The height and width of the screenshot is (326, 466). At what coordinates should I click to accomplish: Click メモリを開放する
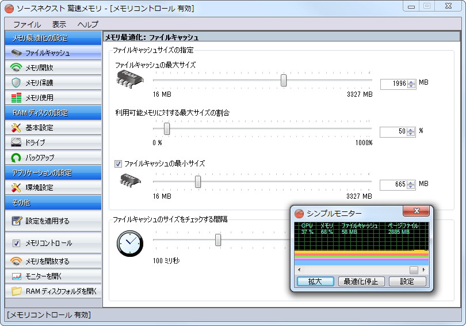(53, 261)
